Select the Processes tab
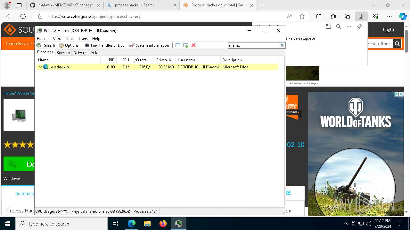 coord(45,52)
